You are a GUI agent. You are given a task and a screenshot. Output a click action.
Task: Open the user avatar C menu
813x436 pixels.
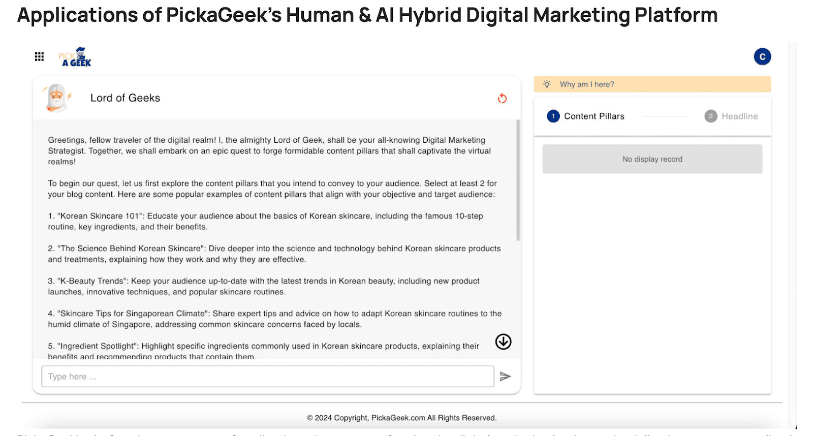pyautogui.click(x=762, y=56)
